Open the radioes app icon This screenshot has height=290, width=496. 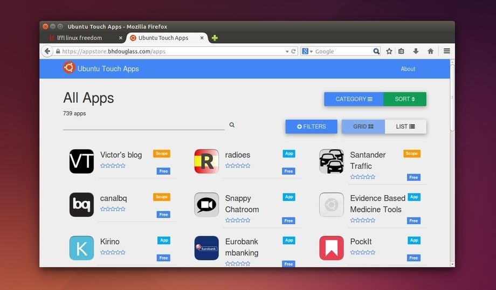point(206,161)
